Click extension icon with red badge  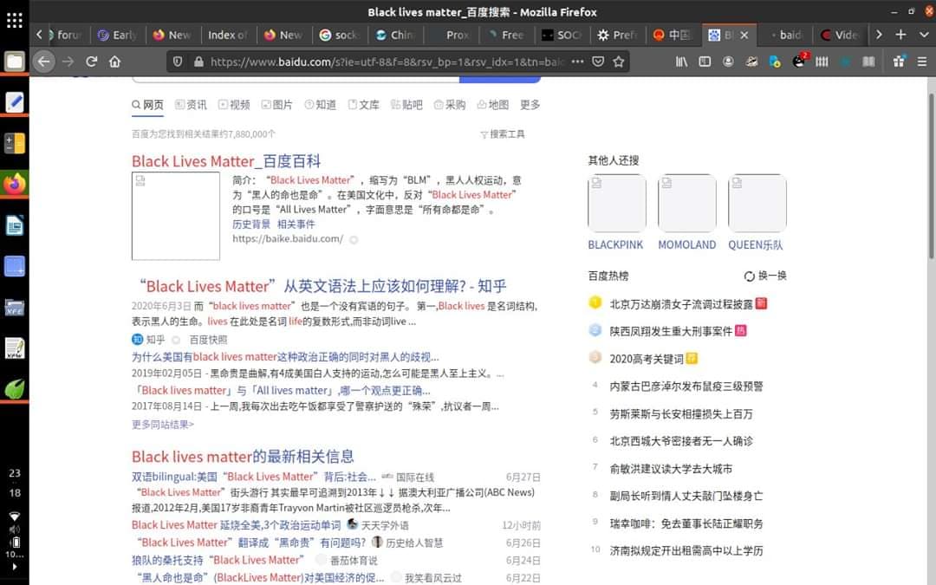pos(799,61)
